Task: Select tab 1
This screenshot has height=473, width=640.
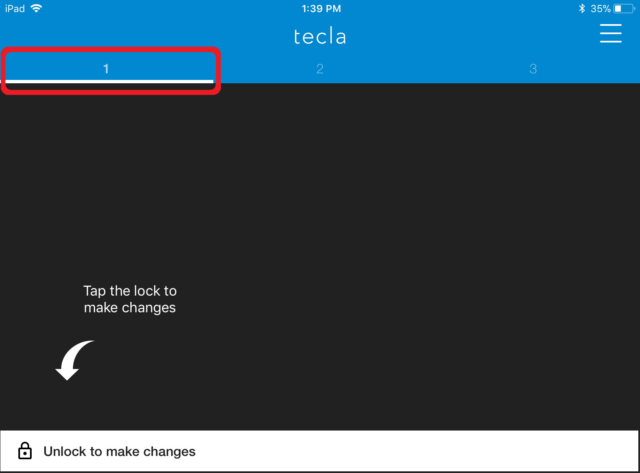Action: 106,68
